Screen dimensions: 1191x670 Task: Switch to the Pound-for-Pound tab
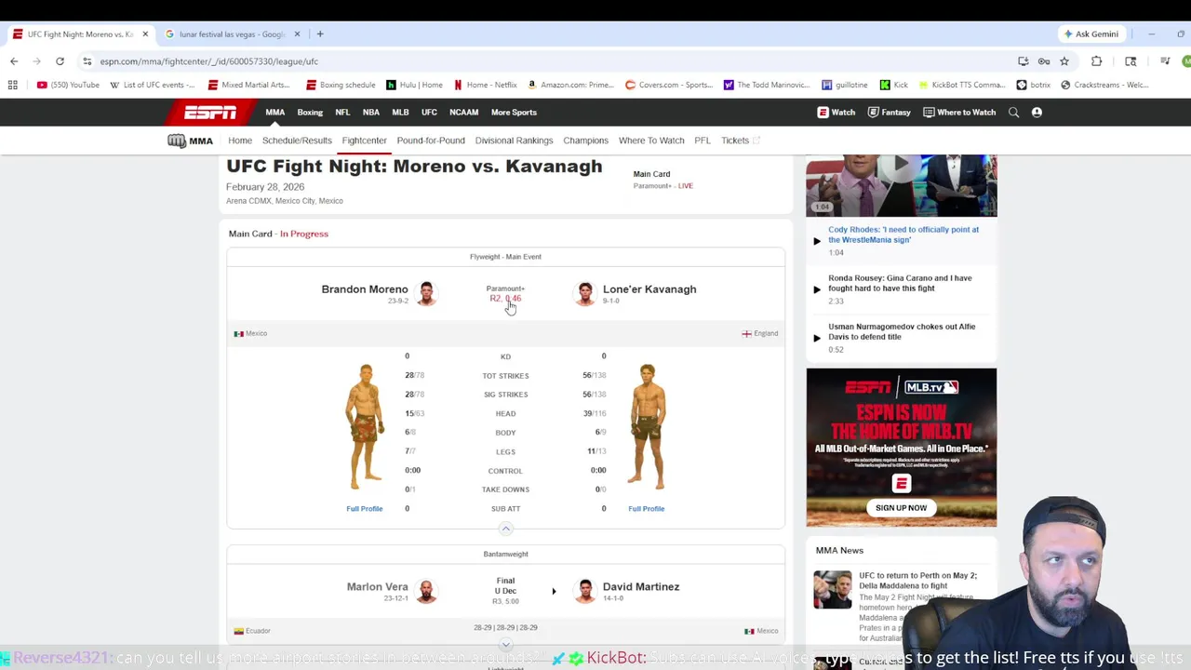[431, 141]
